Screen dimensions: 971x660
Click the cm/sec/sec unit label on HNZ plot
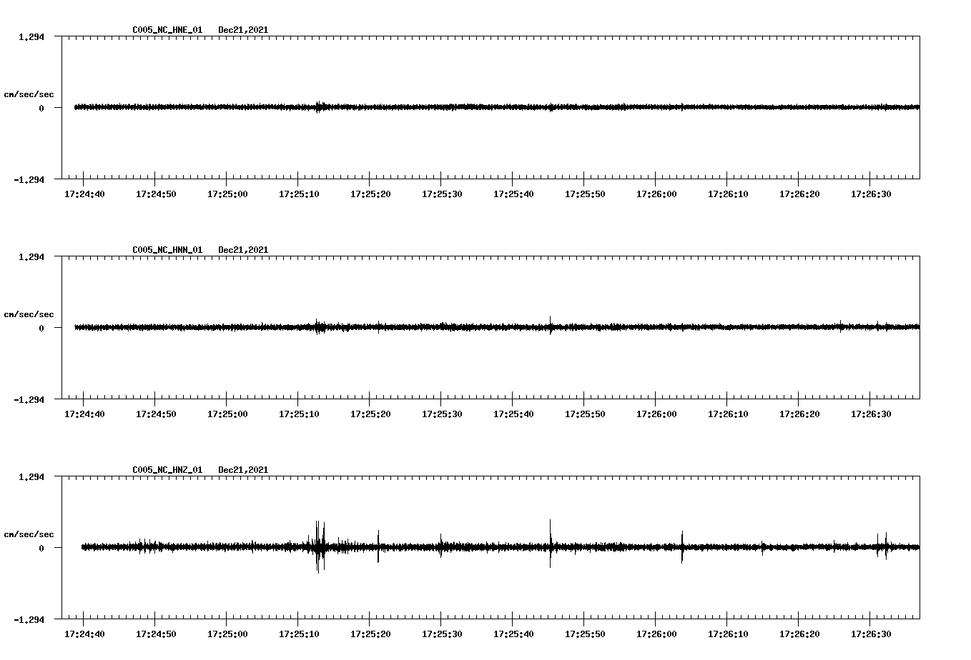[x=29, y=535]
